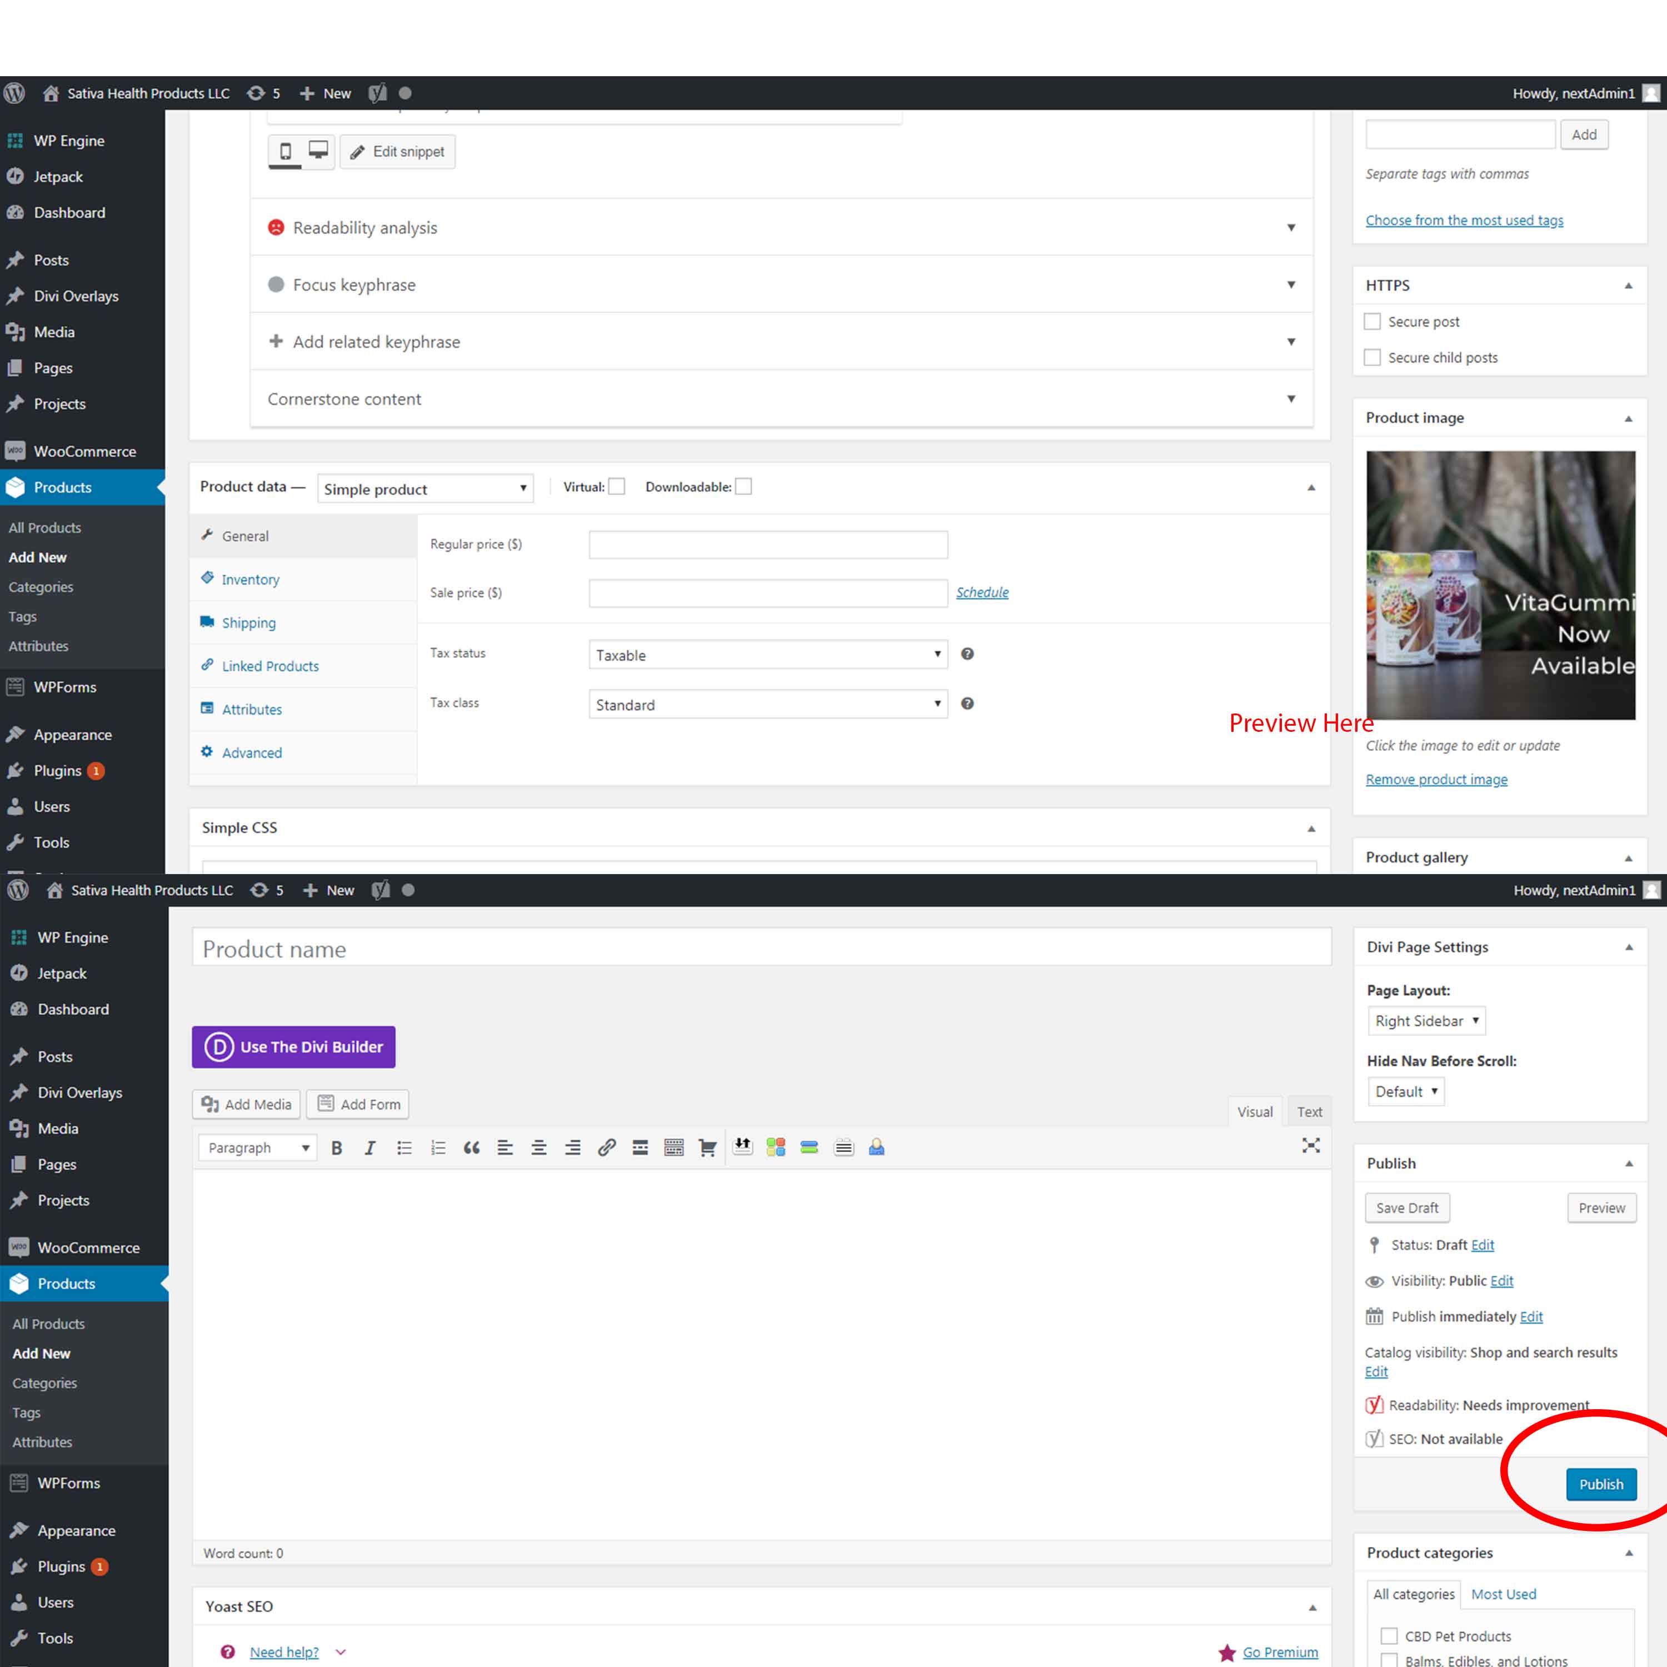
Task: Collapse the Simple CSS panel
Action: [x=1311, y=828]
